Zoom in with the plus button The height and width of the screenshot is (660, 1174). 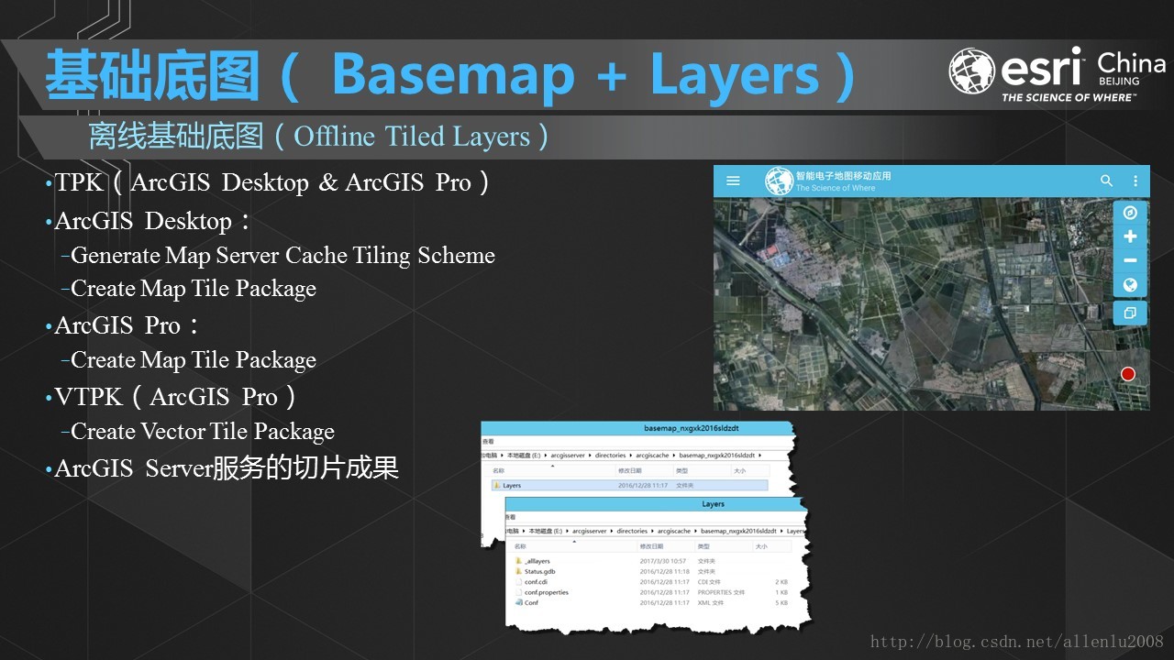coord(1130,236)
